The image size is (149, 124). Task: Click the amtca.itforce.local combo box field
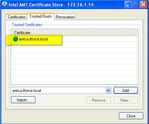61,91
